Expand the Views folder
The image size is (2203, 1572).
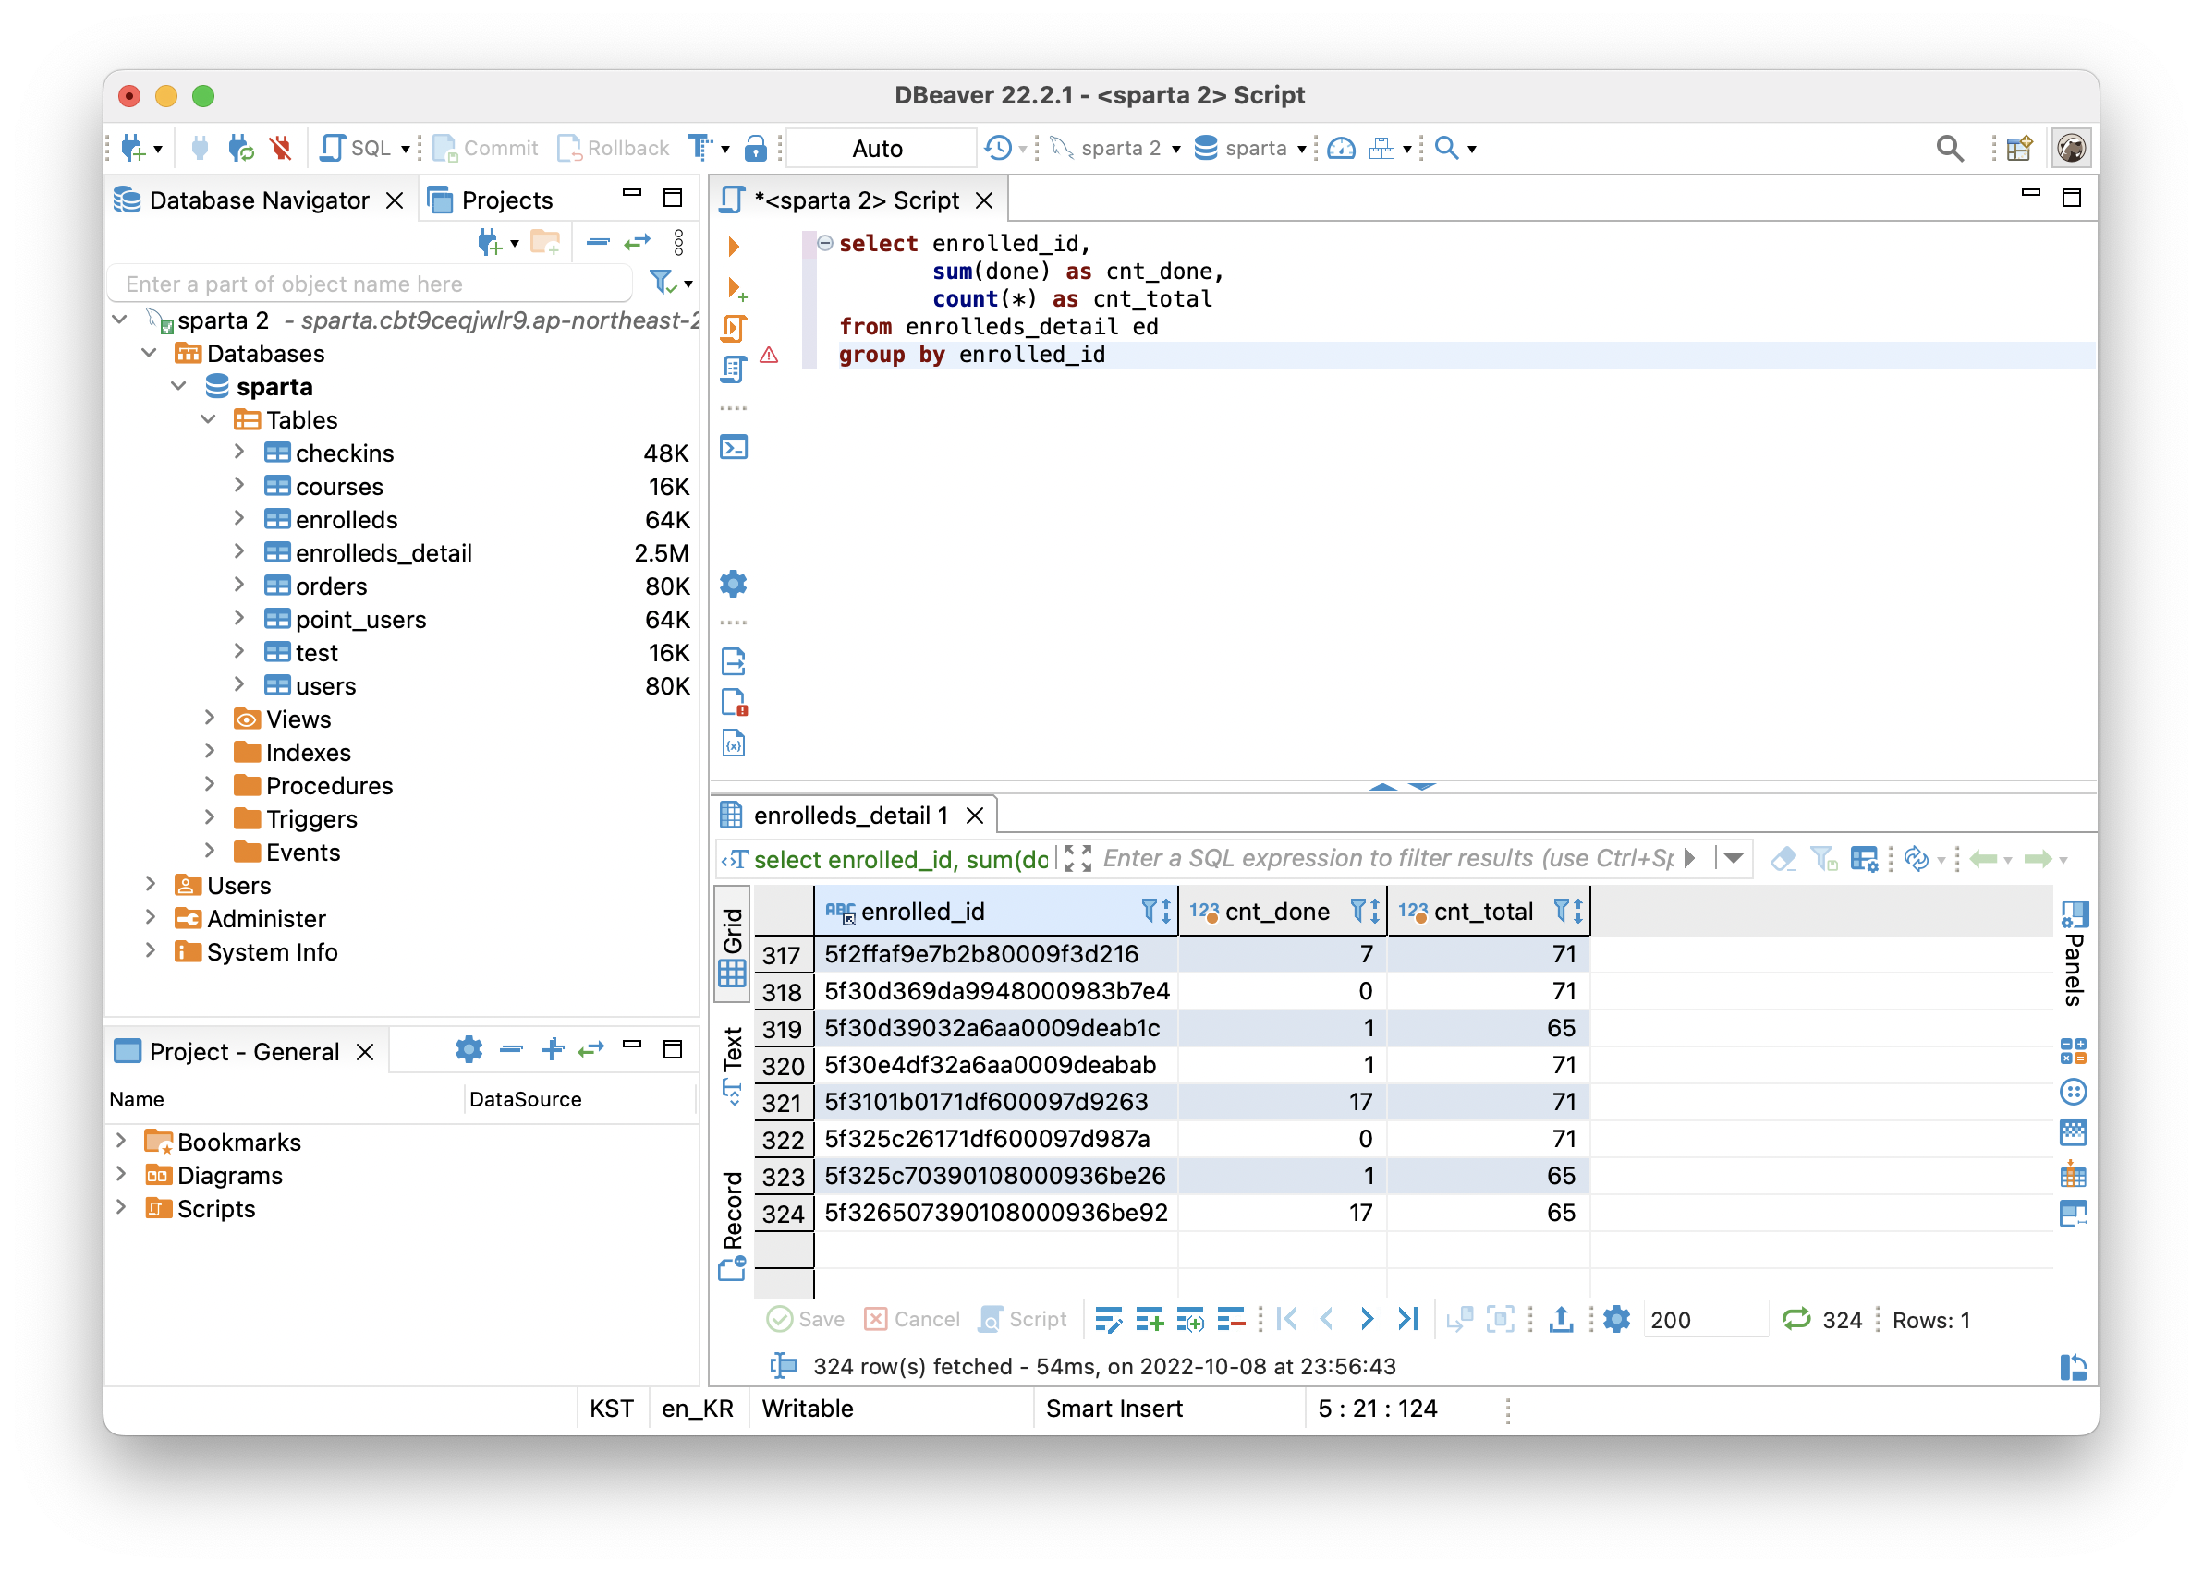(x=209, y=719)
